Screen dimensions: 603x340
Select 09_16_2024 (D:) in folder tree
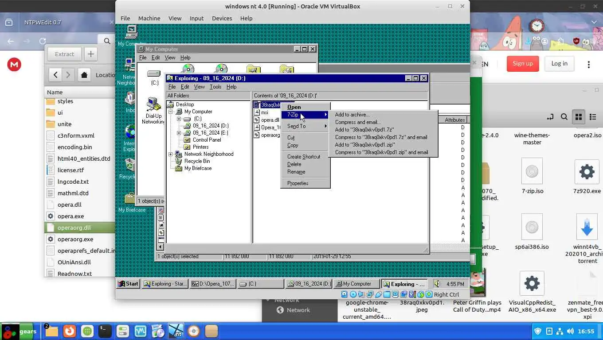(x=211, y=126)
